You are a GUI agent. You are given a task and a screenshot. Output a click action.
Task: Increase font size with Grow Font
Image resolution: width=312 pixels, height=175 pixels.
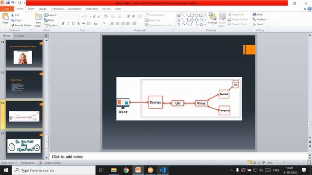94,17
